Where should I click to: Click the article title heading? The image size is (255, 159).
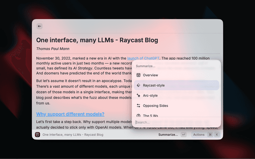click(x=97, y=40)
